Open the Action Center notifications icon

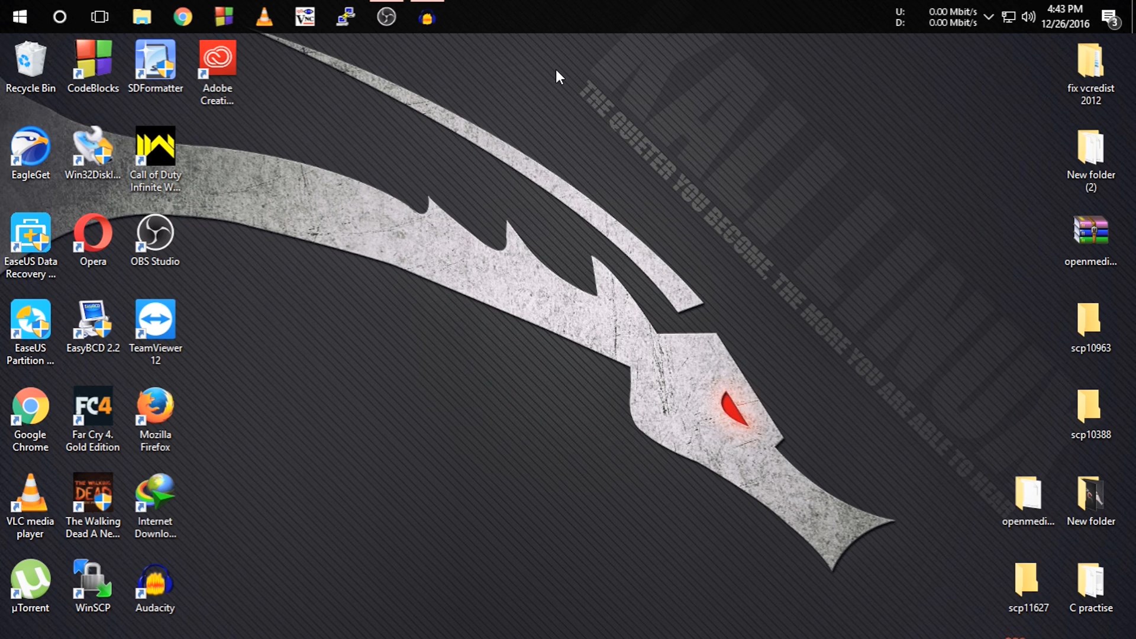[1111, 18]
